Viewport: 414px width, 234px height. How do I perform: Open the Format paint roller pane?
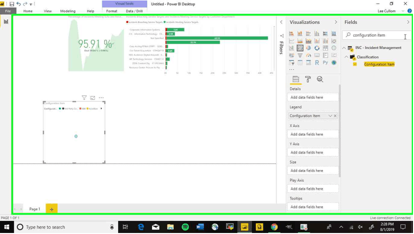click(x=308, y=79)
